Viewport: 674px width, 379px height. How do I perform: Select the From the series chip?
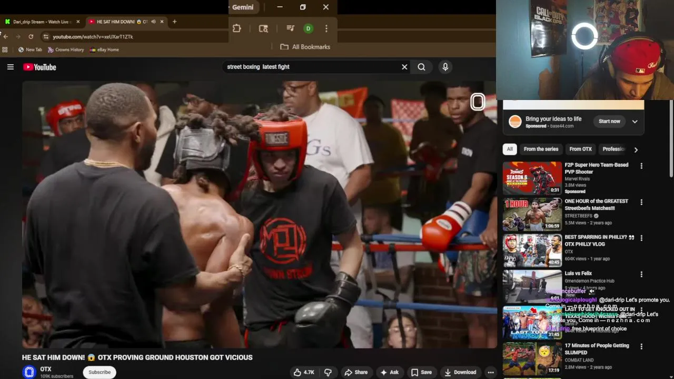[x=541, y=149]
